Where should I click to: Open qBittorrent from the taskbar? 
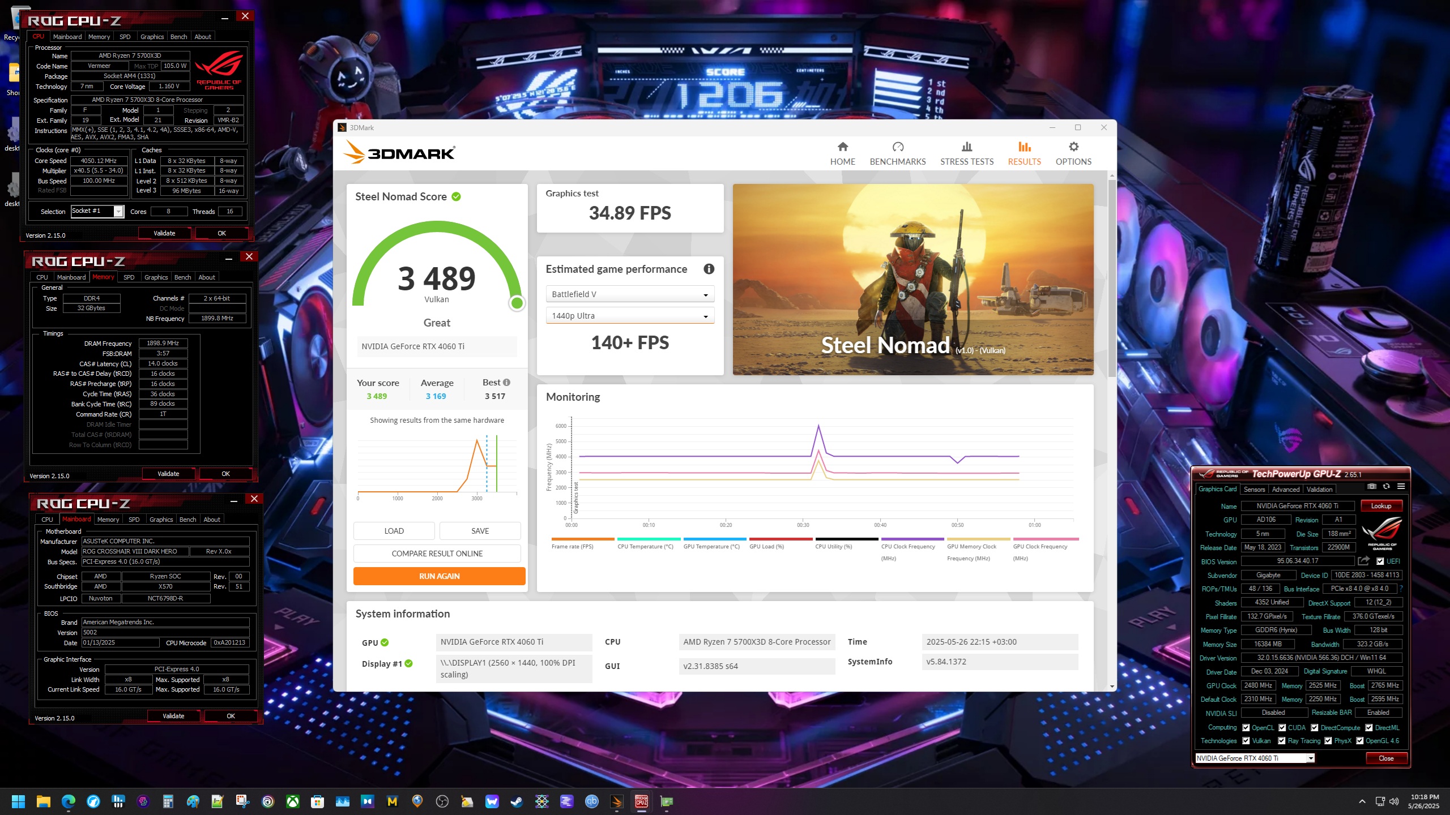[592, 801]
